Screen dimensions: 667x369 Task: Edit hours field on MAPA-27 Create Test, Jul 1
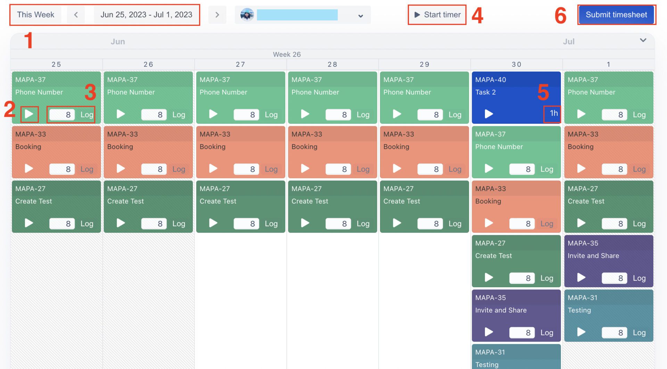click(615, 224)
